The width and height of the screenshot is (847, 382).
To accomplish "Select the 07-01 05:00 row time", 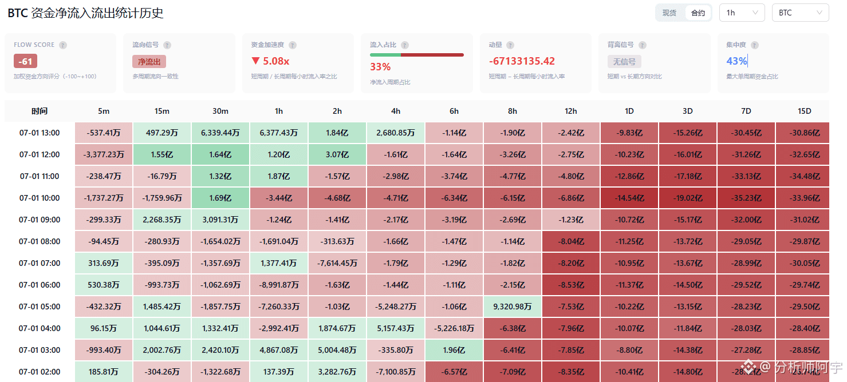I will click(x=40, y=307).
